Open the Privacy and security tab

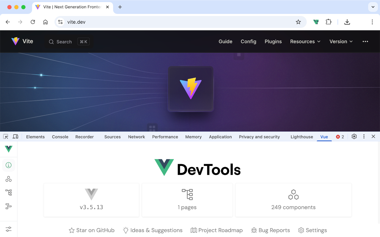pos(259,137)
